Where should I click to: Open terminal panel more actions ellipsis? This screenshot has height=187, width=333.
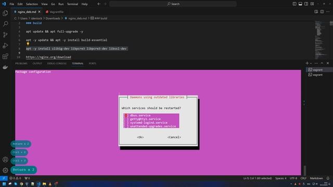[x=316, y=63]
